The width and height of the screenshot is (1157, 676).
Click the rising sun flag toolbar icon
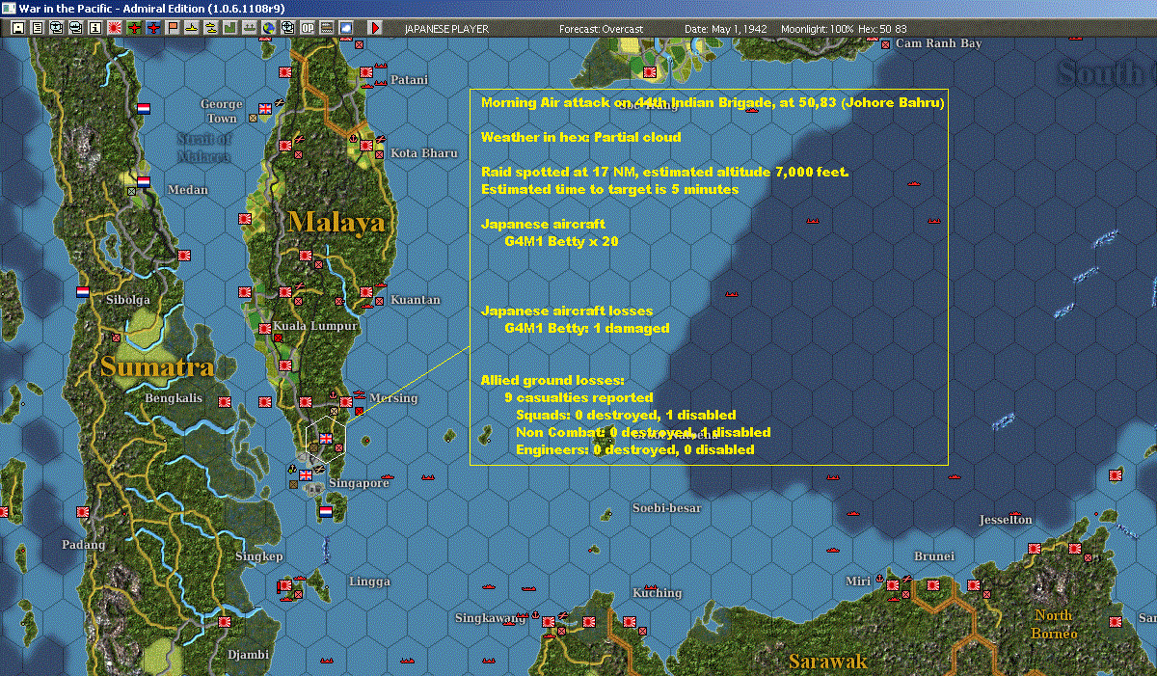114,28
